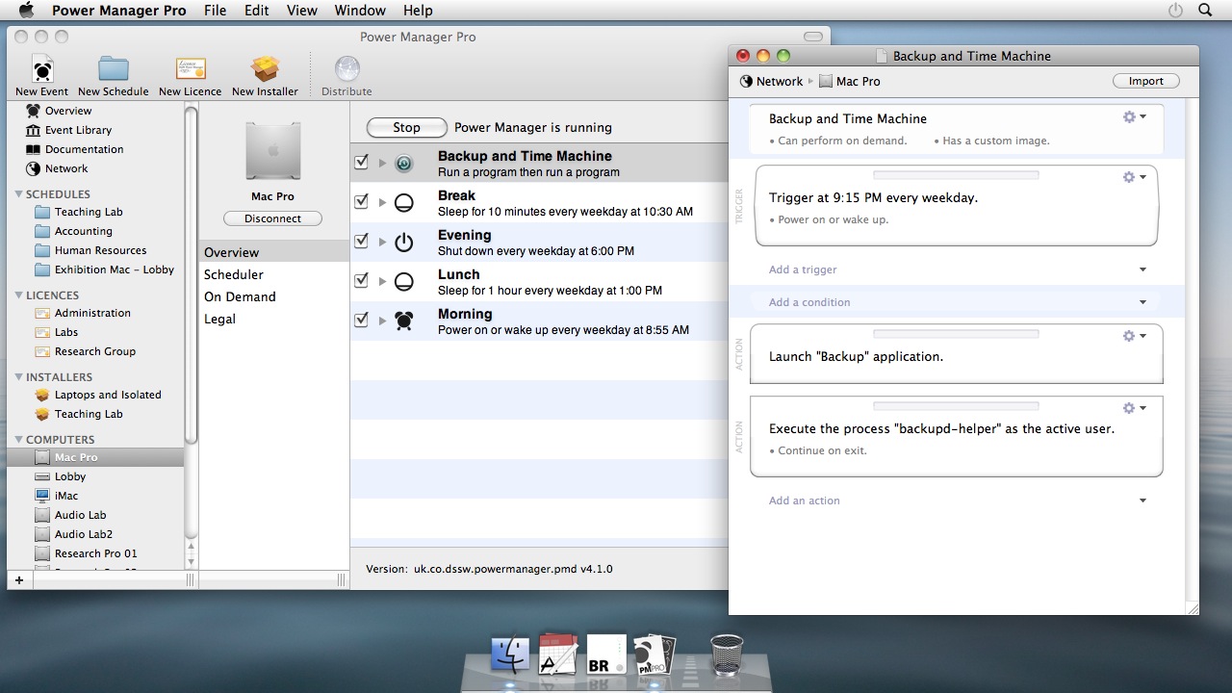Click the Evening power event icon
The image size is (1232, 693).
click(404, 243)
